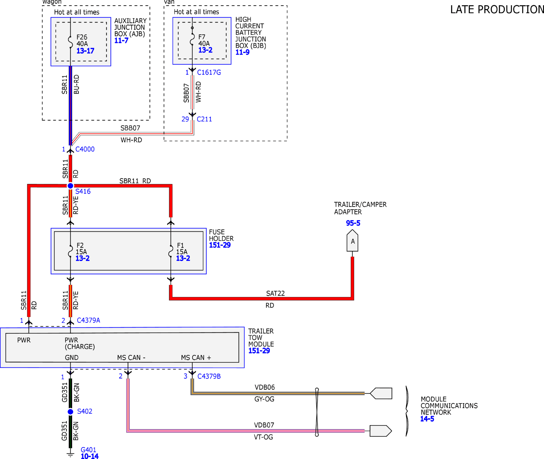Select the VDB07 VT-OG arrow connector symbol

pyautogui.click(x=381, y=431)
